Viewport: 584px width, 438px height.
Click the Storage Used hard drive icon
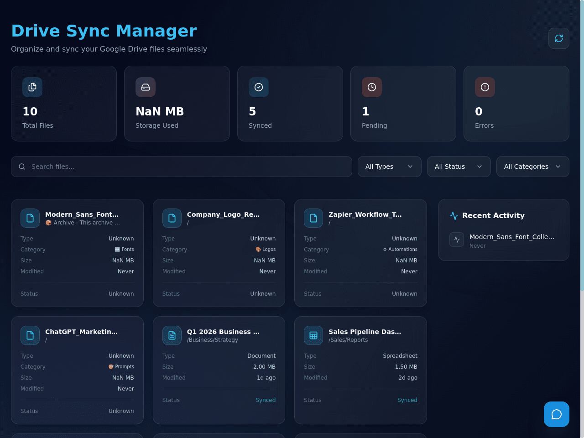point(146,87)
